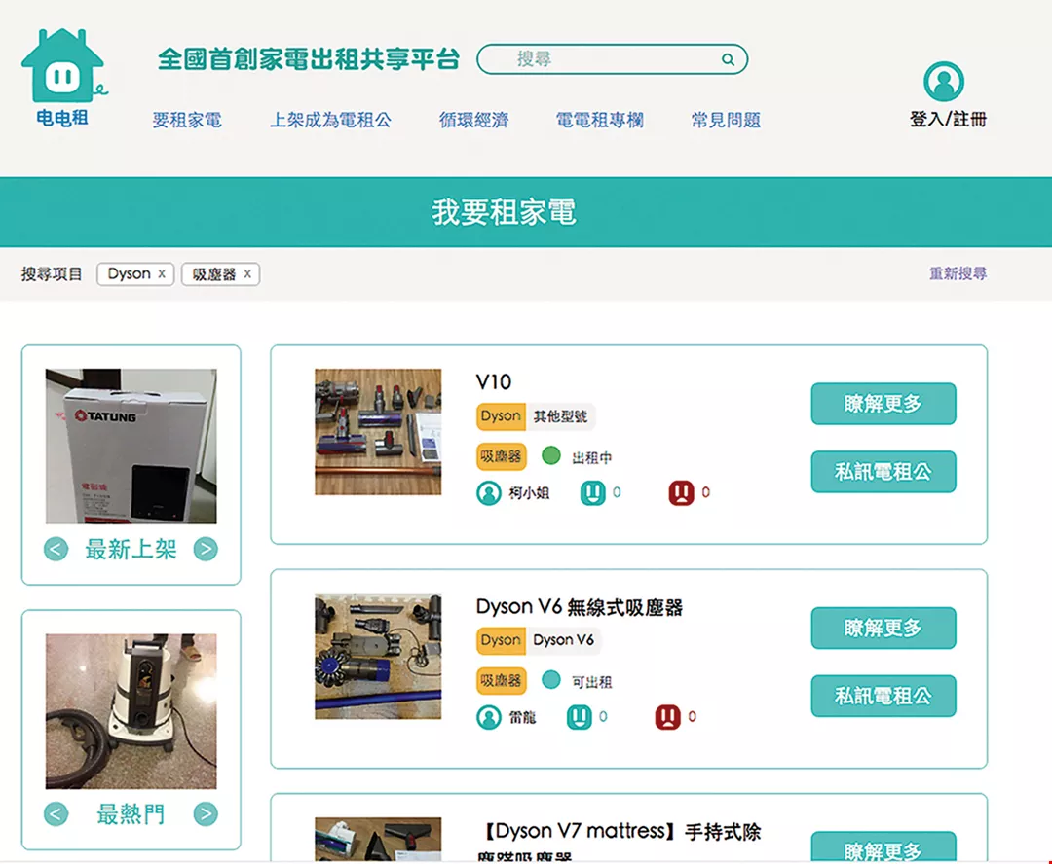Open the 循環經濟 menu item

[x=473, y=121]
